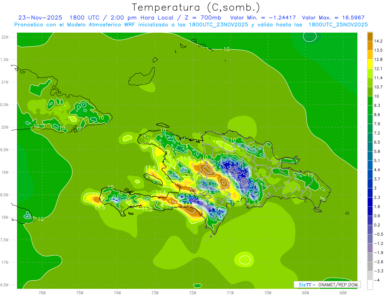
Task: Click the '18N' latitude axis label
Action: coord(5,218)
